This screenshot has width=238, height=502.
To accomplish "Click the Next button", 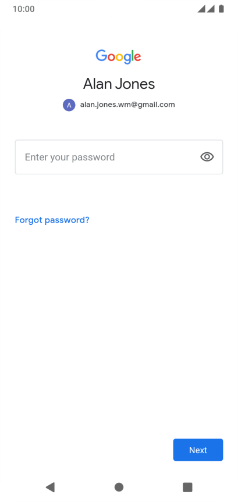I will pos(198,450).
